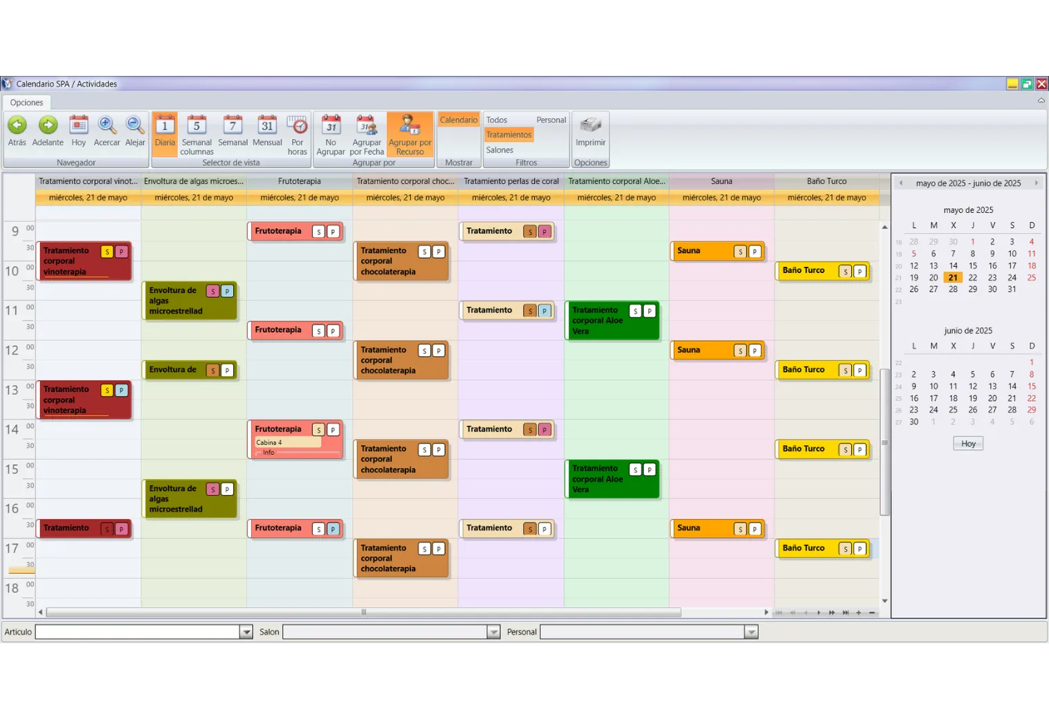Image resolution: width=1049 pixels, height=719 pixels.
Task: Toggle the Salones filter
Action: click(500, 150)
